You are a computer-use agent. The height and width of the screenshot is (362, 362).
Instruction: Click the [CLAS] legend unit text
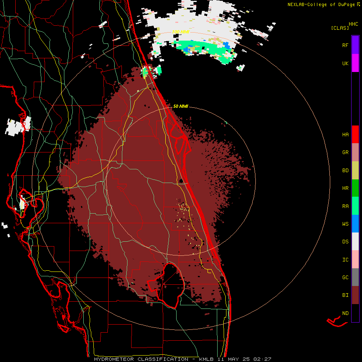coord(340,28)
